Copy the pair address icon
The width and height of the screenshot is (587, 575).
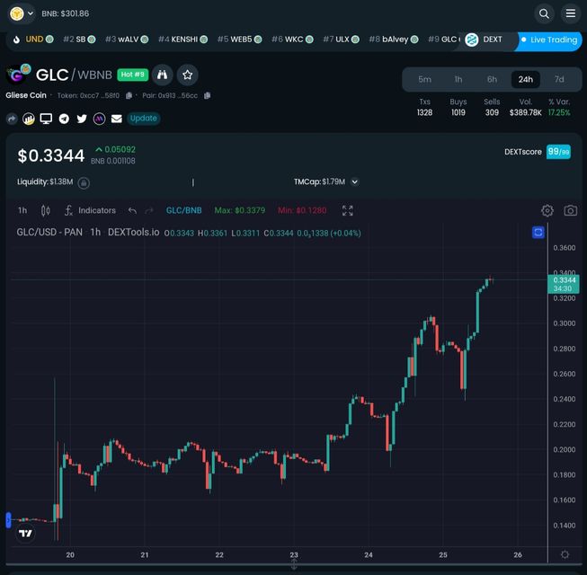click(207, 95)
